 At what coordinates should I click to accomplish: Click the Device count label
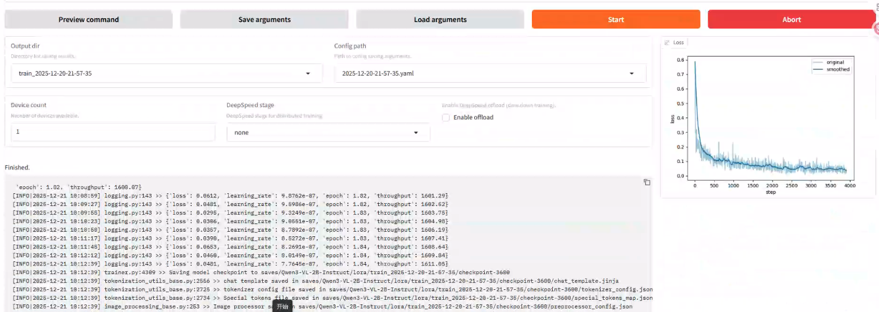[29, 105]
